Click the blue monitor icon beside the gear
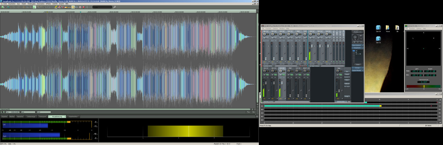443x145 pixels. coord(76,7)
